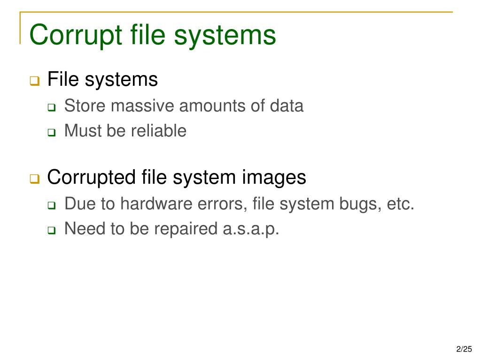Click the File systems heading text

[x=102, y=80]
